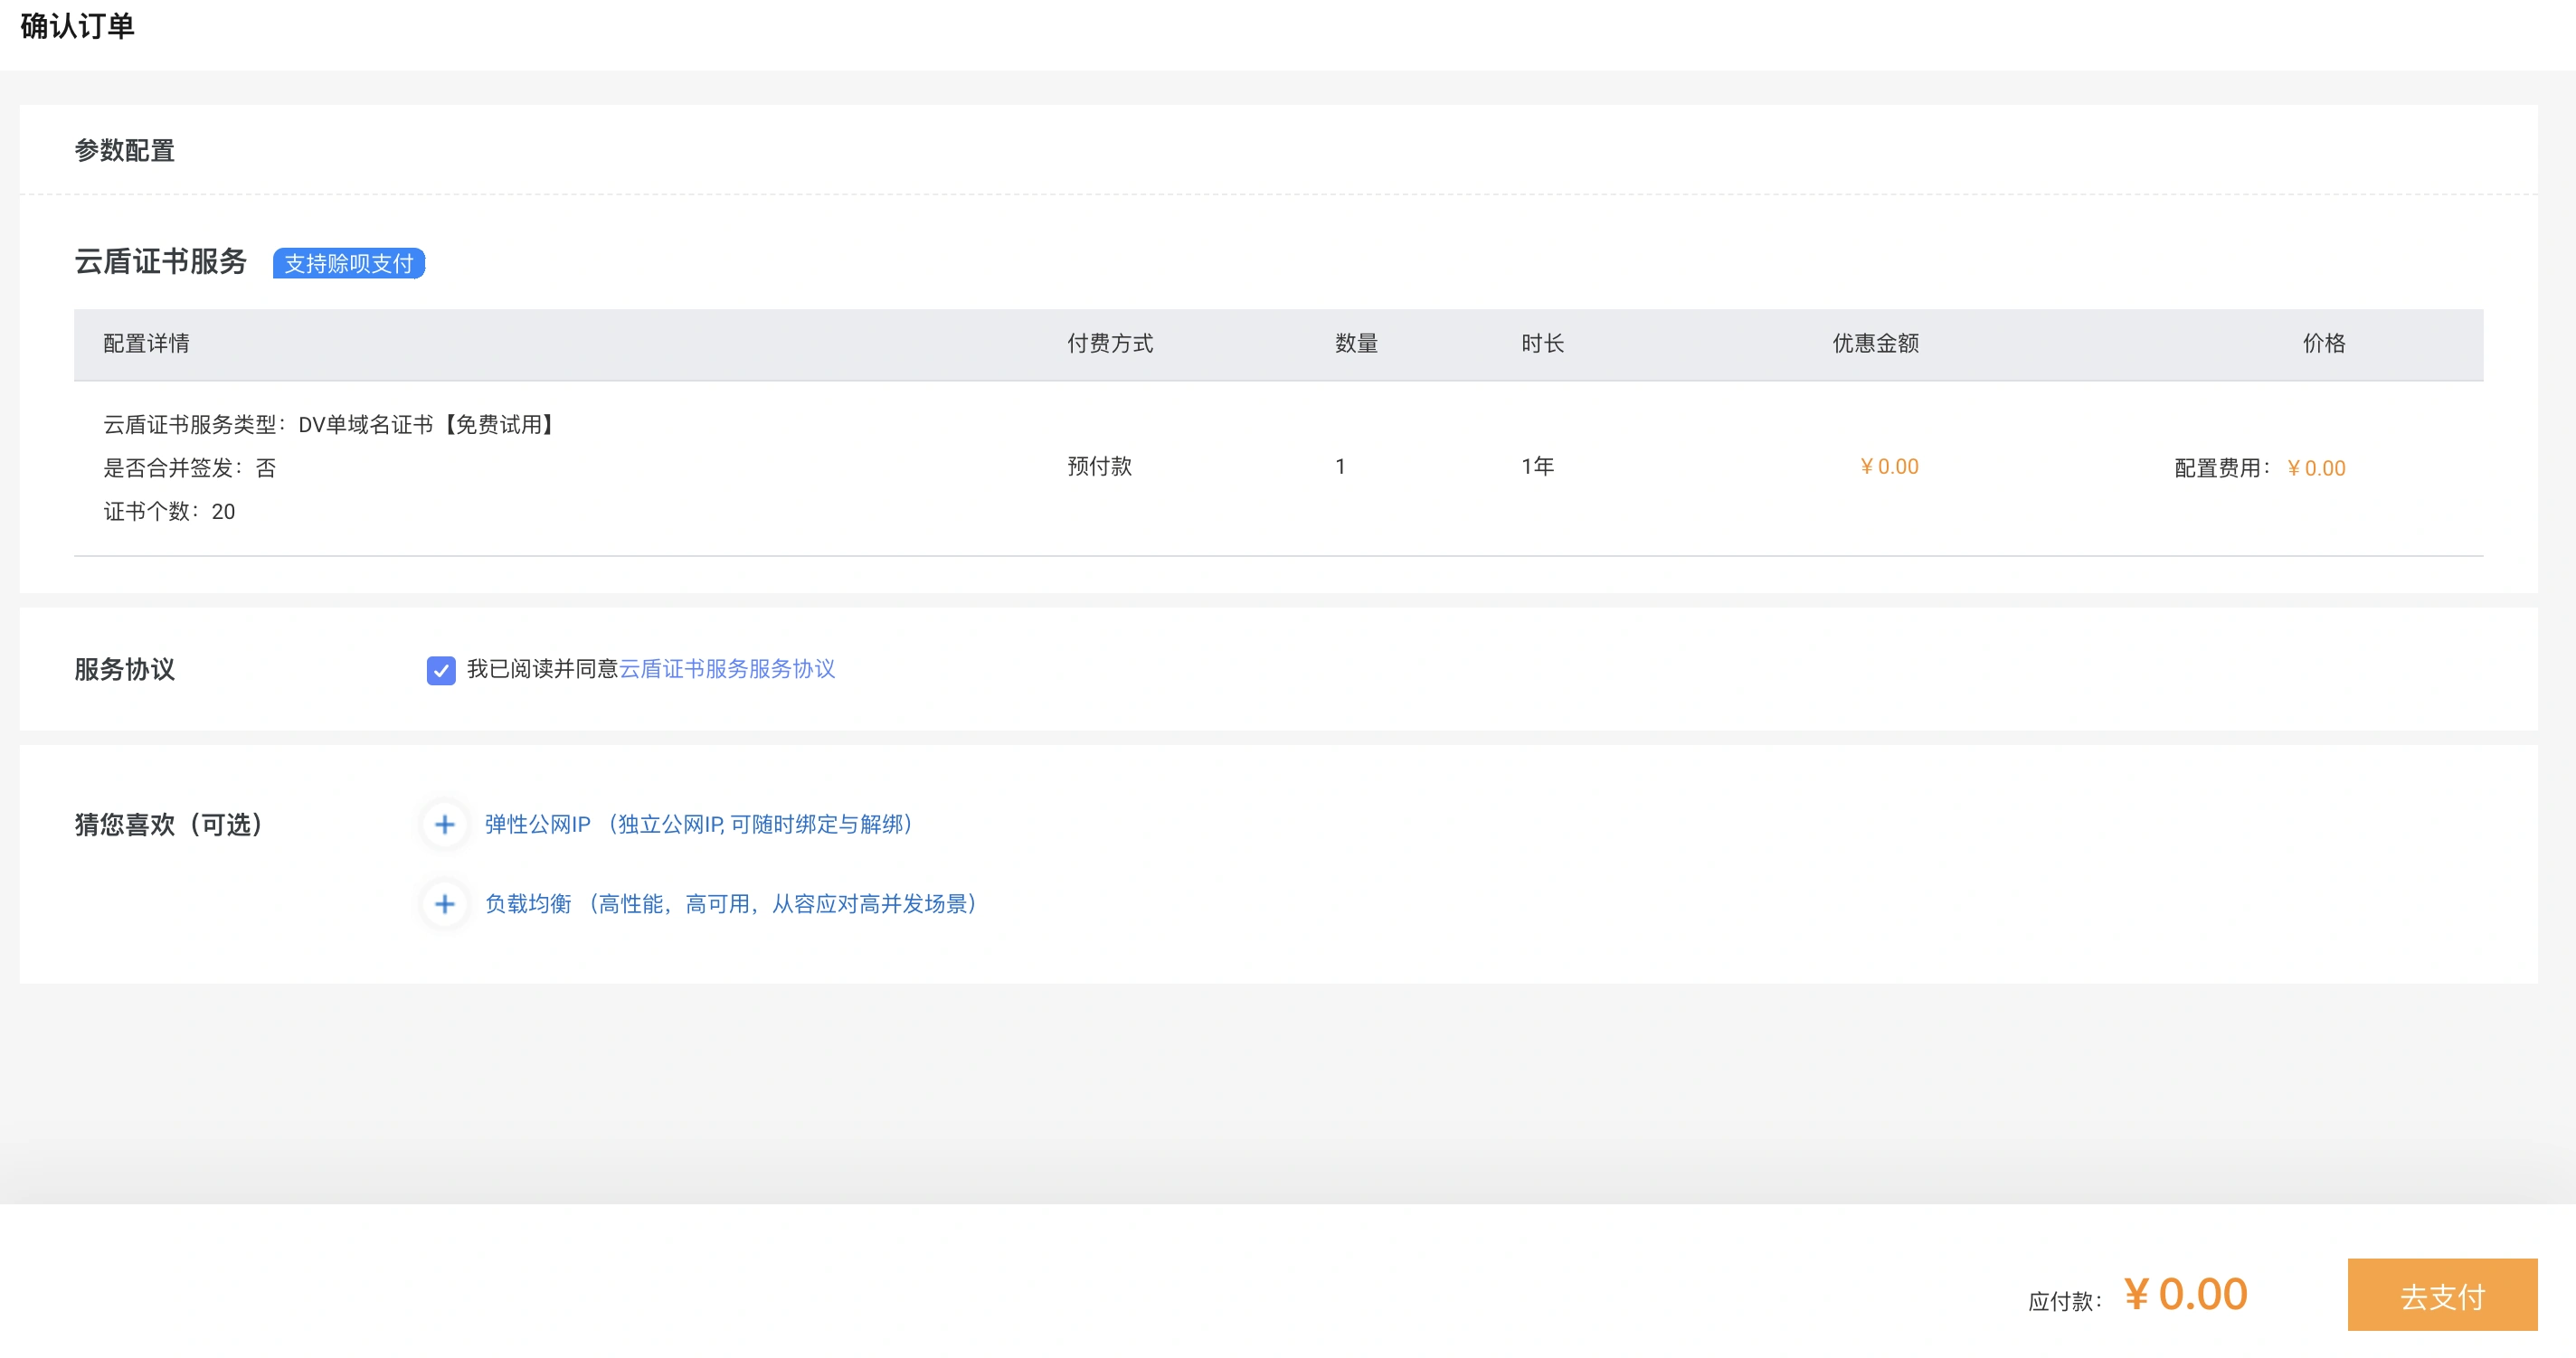
Task: Click the 参数配置 section heading
Action: 125,151
